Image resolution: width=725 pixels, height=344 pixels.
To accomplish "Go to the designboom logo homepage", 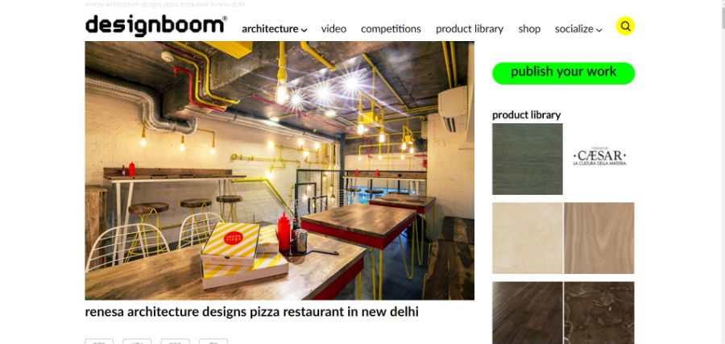I will tap(155, 25).
